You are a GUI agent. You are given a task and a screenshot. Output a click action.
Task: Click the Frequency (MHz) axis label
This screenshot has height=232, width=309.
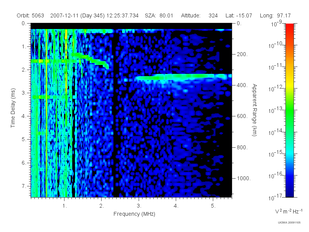pos(134,214)
